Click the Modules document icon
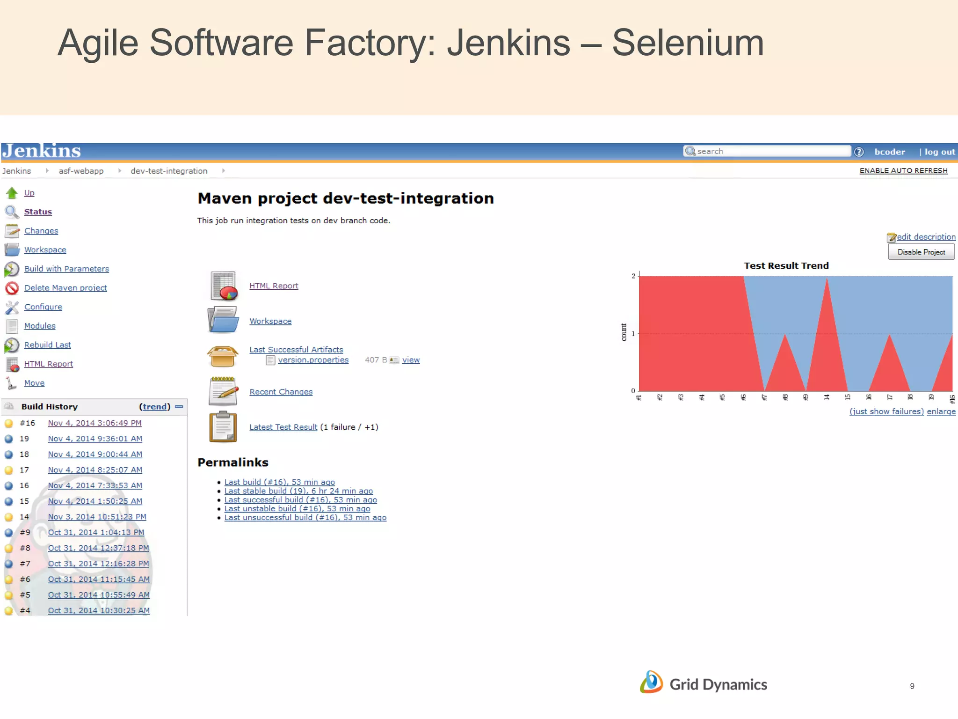Viewport: 958px width, 719px height. coord(12,326)
